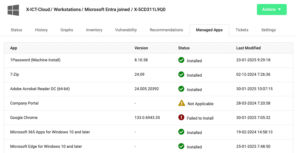The width and height of the screenshot is (296, 153).
Task: Open the History tab
Action: [x=41, y=30]
